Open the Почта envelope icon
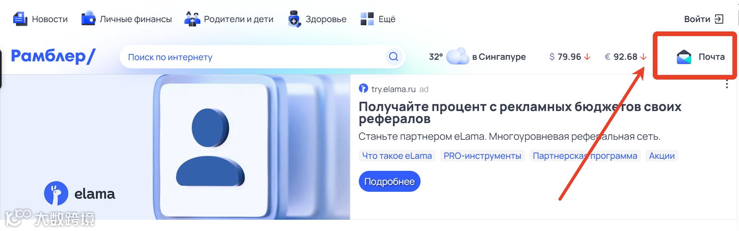 point(684,57)
